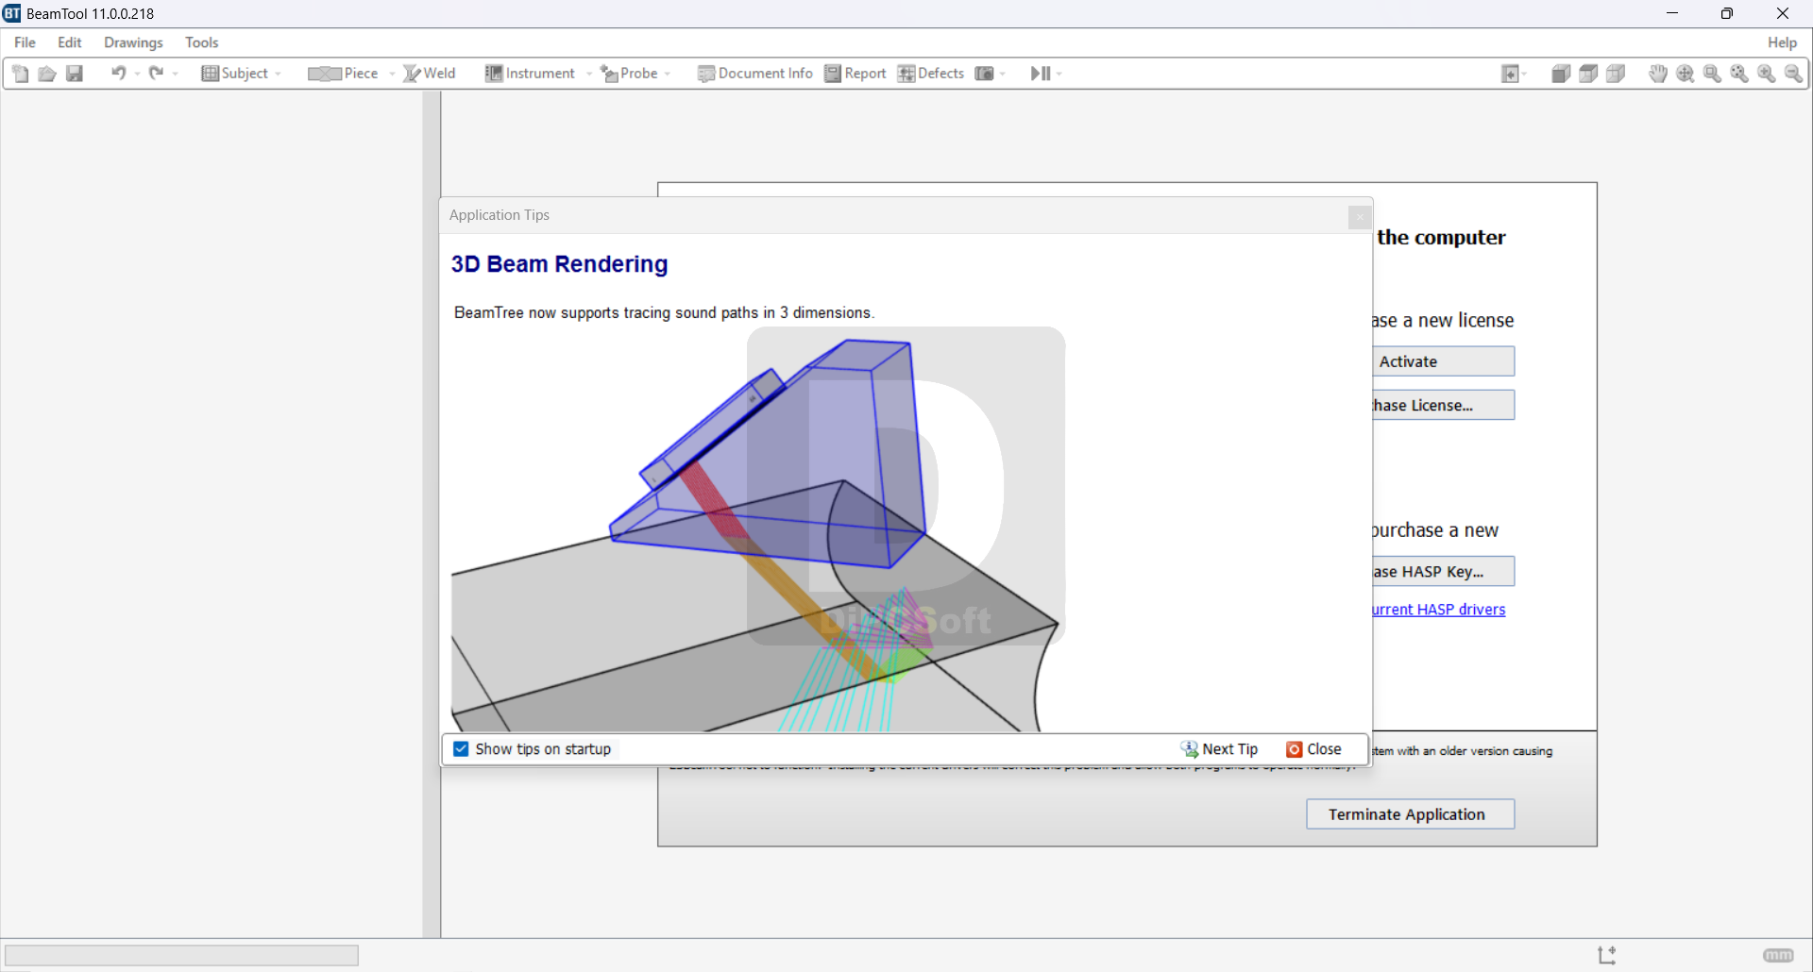
Task: Click the Zoom In magnifier
Action: [1767, 74]
